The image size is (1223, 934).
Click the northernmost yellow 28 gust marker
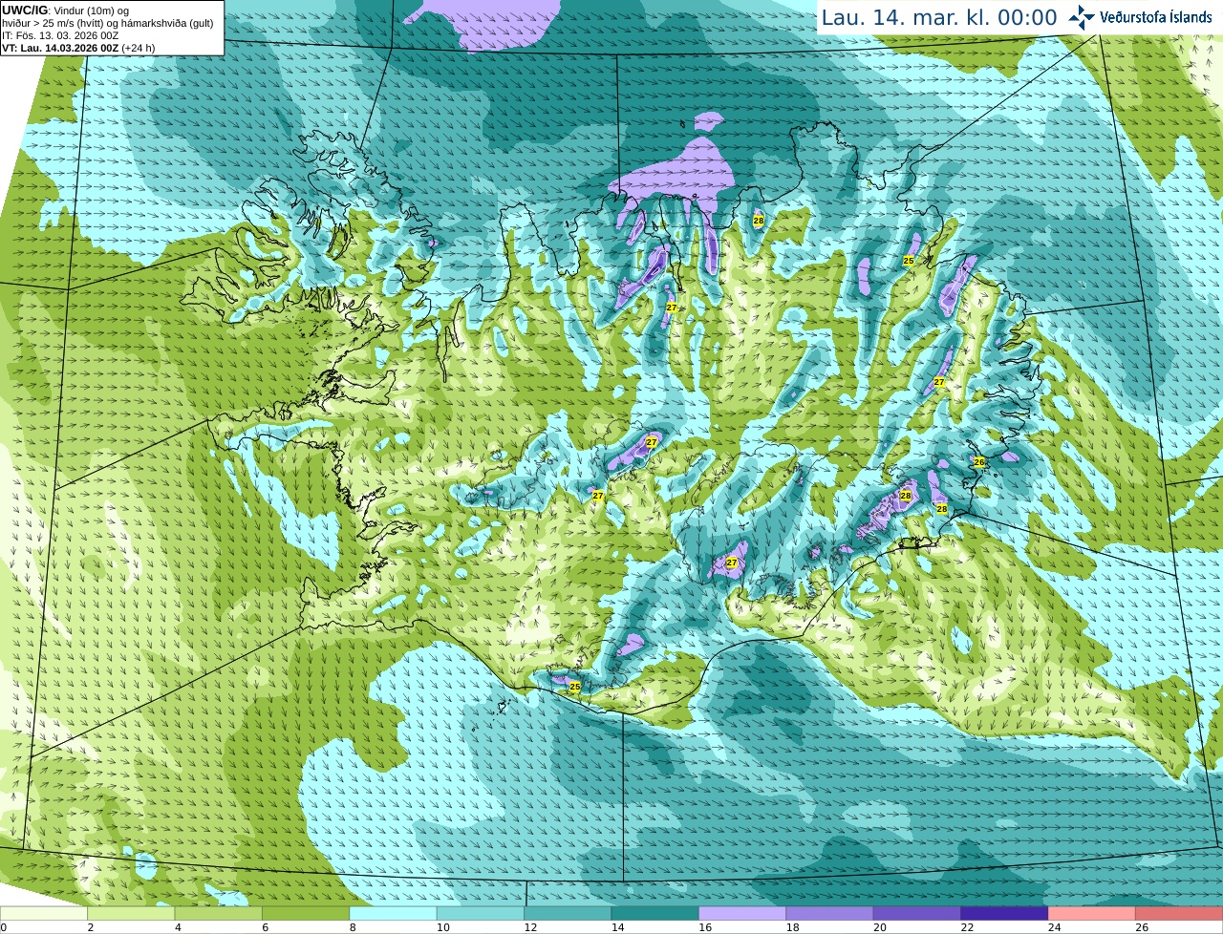(759, 221)
